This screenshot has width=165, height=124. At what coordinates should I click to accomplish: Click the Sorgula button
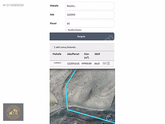(82, 36)
